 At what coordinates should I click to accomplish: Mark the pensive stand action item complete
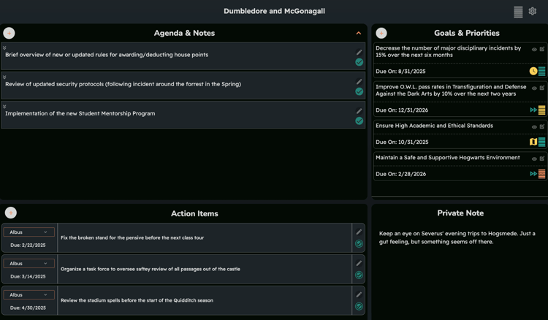coord(359,243)
